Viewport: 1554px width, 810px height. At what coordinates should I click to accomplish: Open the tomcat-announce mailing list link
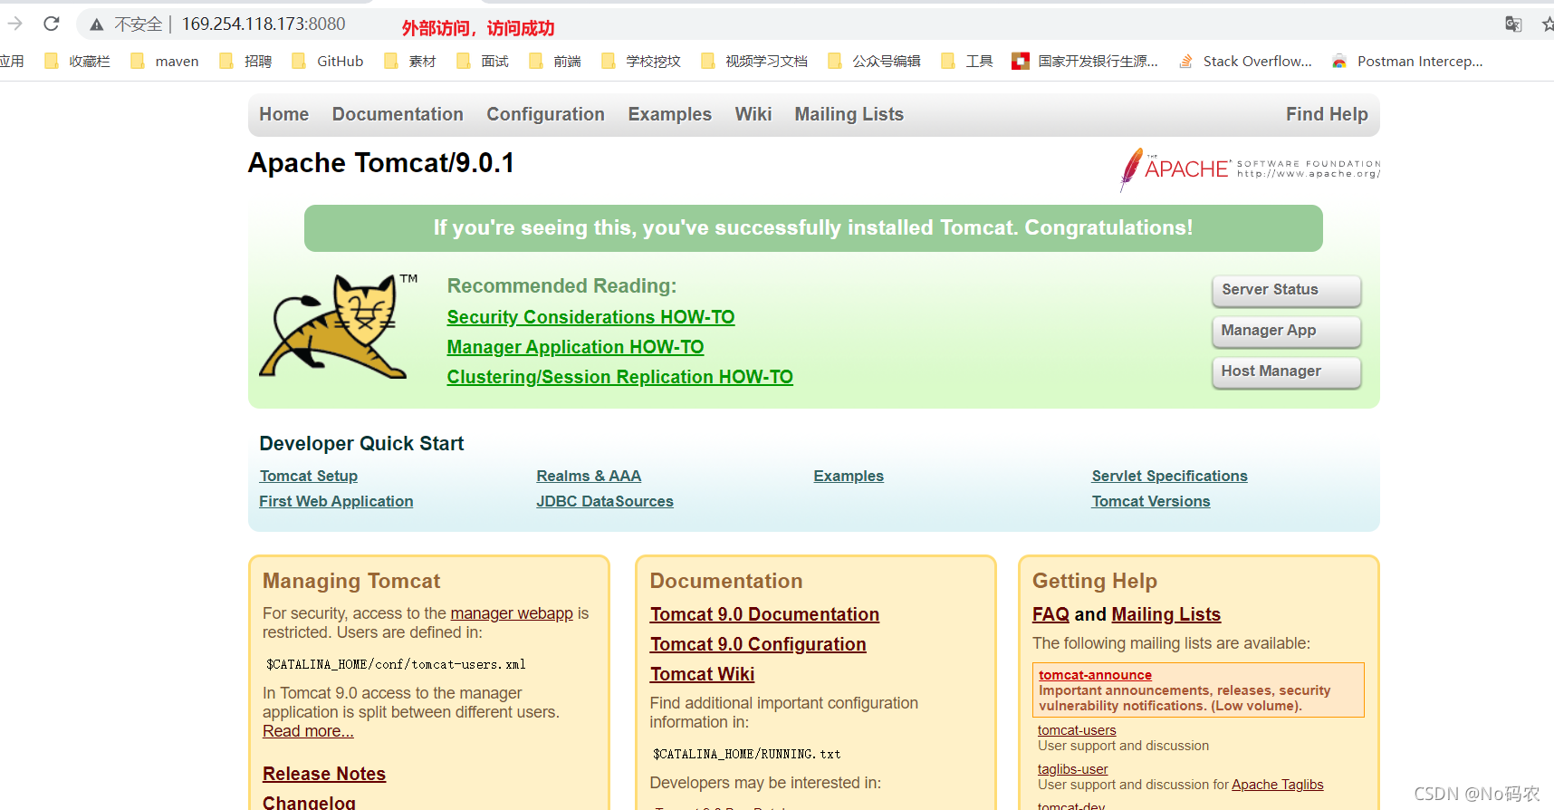1095,675
